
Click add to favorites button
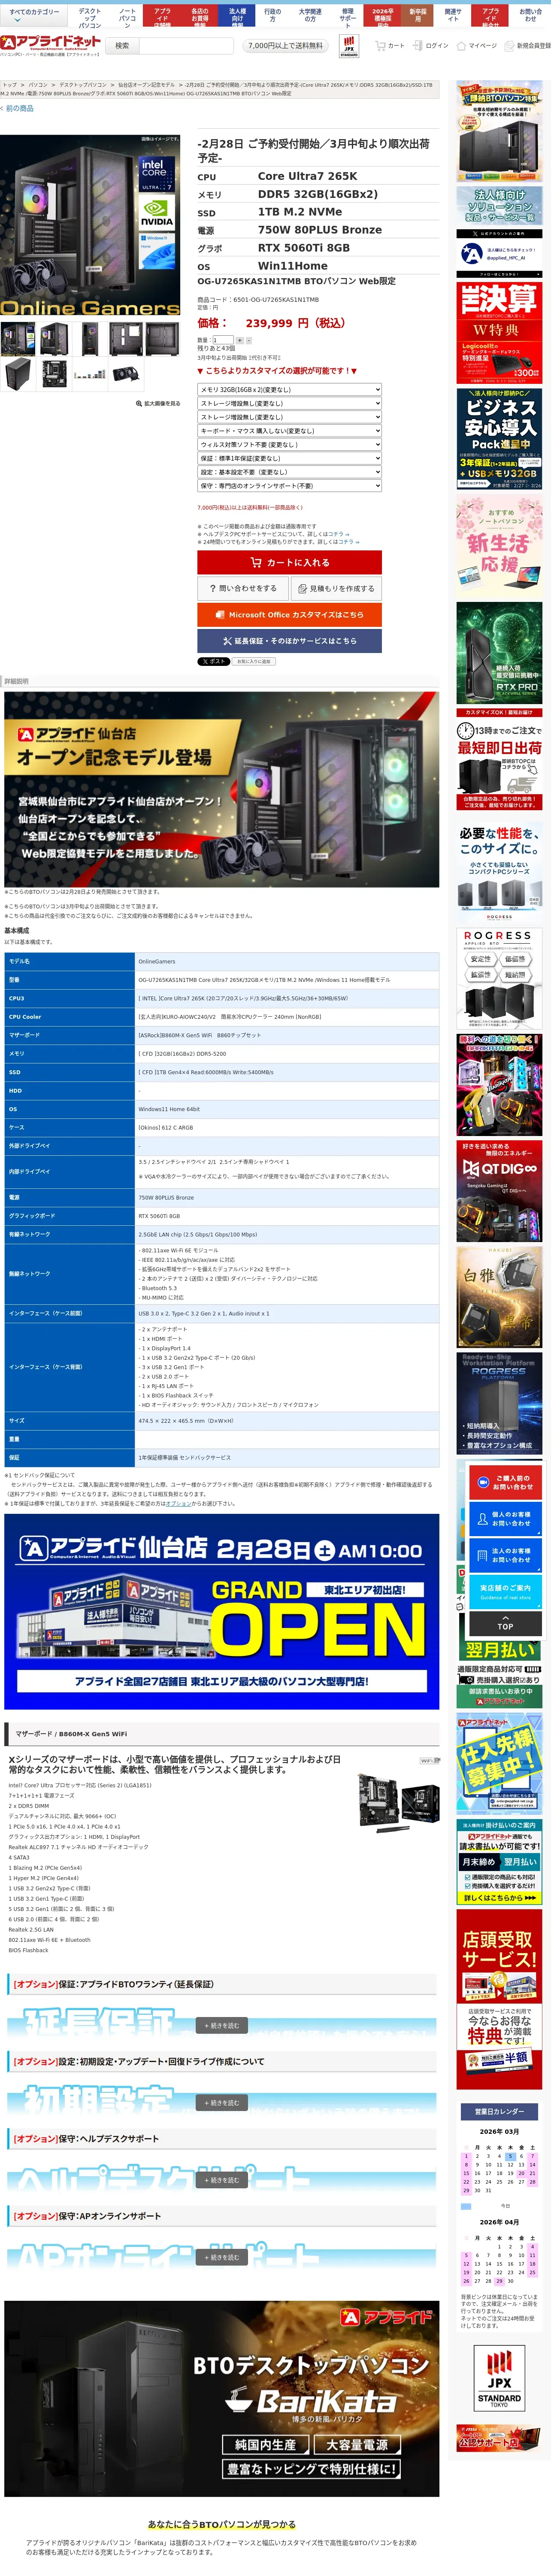pyautogui.click(x=253, y=661)
